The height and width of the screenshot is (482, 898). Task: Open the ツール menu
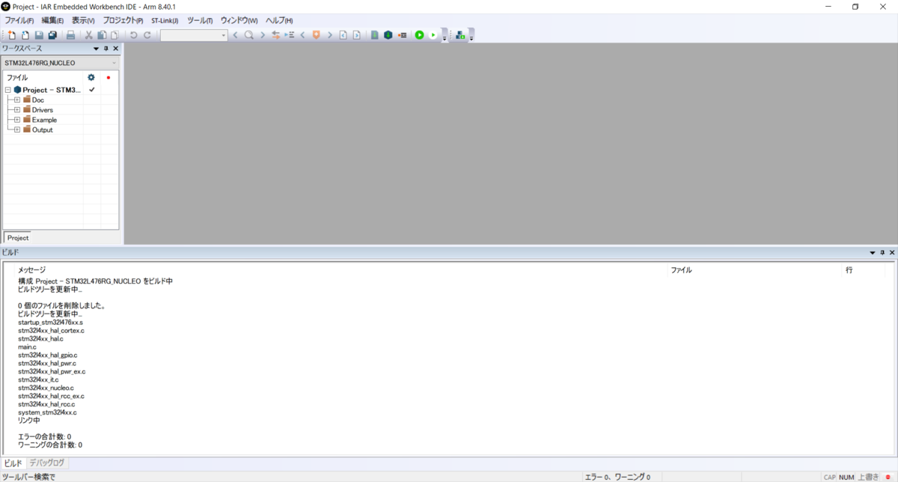[200, 20]
